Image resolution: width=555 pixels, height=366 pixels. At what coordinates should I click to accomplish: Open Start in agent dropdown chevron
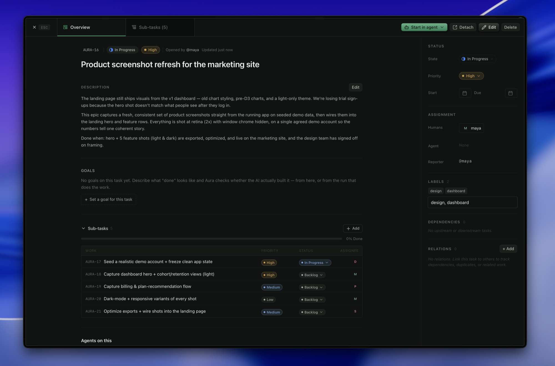click(442, 27)
